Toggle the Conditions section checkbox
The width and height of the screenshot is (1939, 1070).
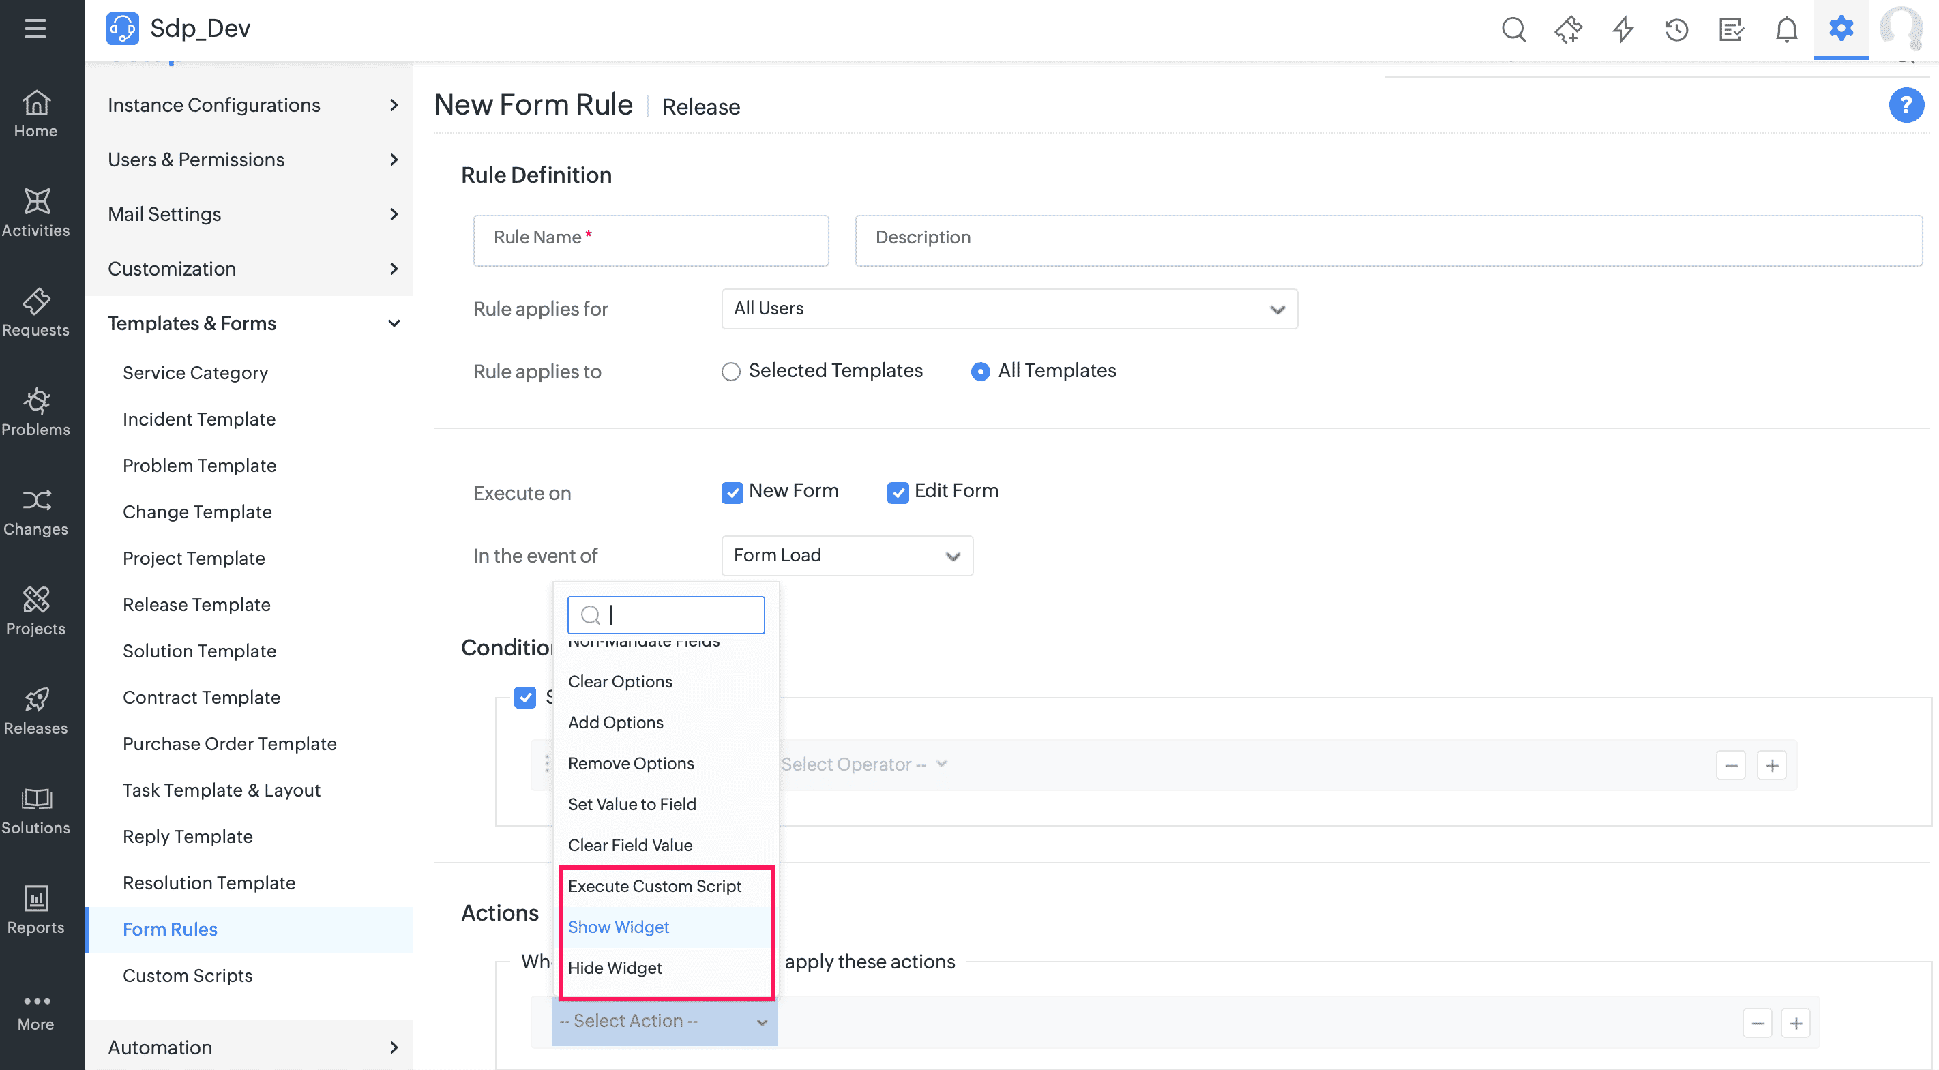(524, 697)
